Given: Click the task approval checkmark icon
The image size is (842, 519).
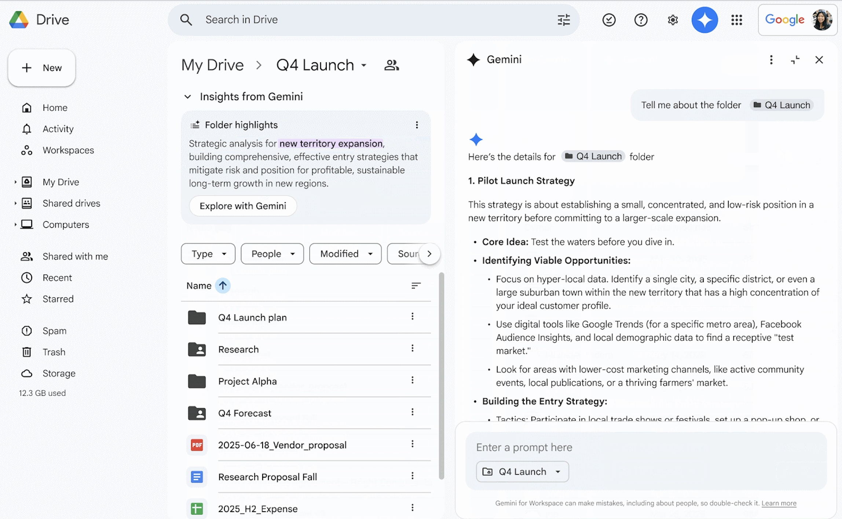Looking at the screenshot, I should coord(608,20).
